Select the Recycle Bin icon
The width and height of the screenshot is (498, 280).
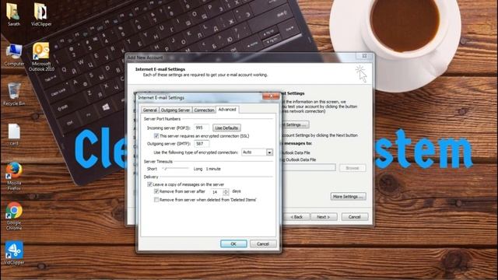14,94
